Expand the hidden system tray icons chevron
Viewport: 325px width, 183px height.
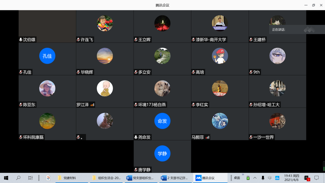(x=255, y=178)
